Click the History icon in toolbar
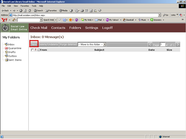 (x=71, y=11)
